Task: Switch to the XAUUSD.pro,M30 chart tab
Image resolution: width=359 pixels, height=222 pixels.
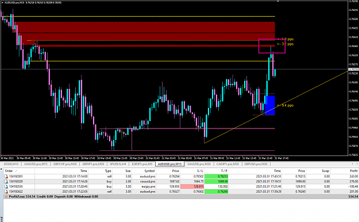Action: tap(199, 164)
